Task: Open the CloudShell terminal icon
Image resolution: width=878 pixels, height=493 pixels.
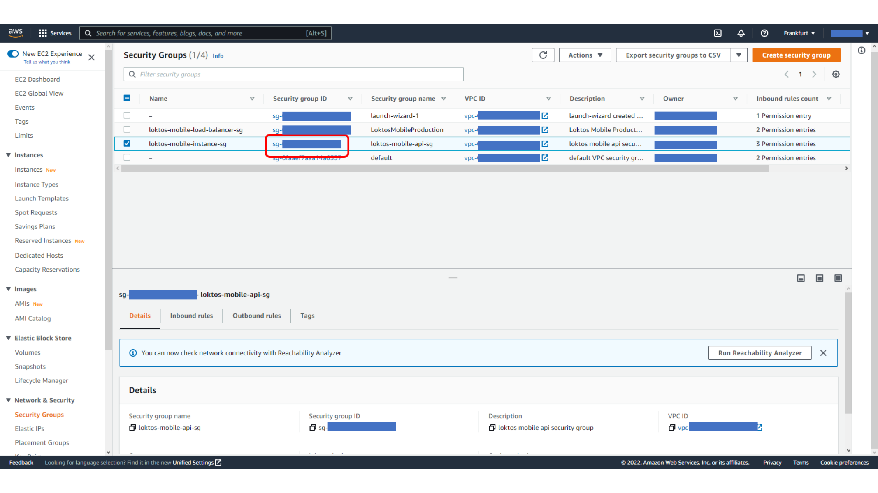Action: [718, 33]
